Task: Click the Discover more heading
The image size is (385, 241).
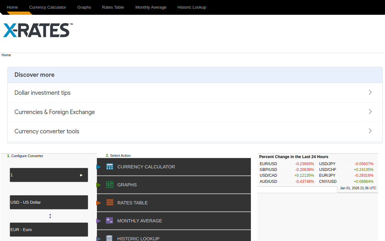Action: 34,75
